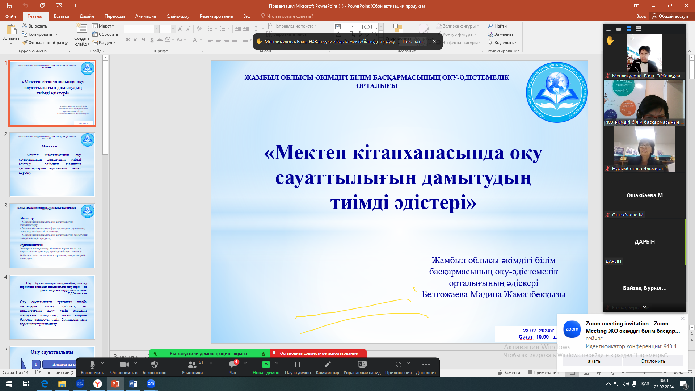
Task: Click Отклонить in Zoom invitation popup
Action: pyautogui.click(x=653, y=361)
